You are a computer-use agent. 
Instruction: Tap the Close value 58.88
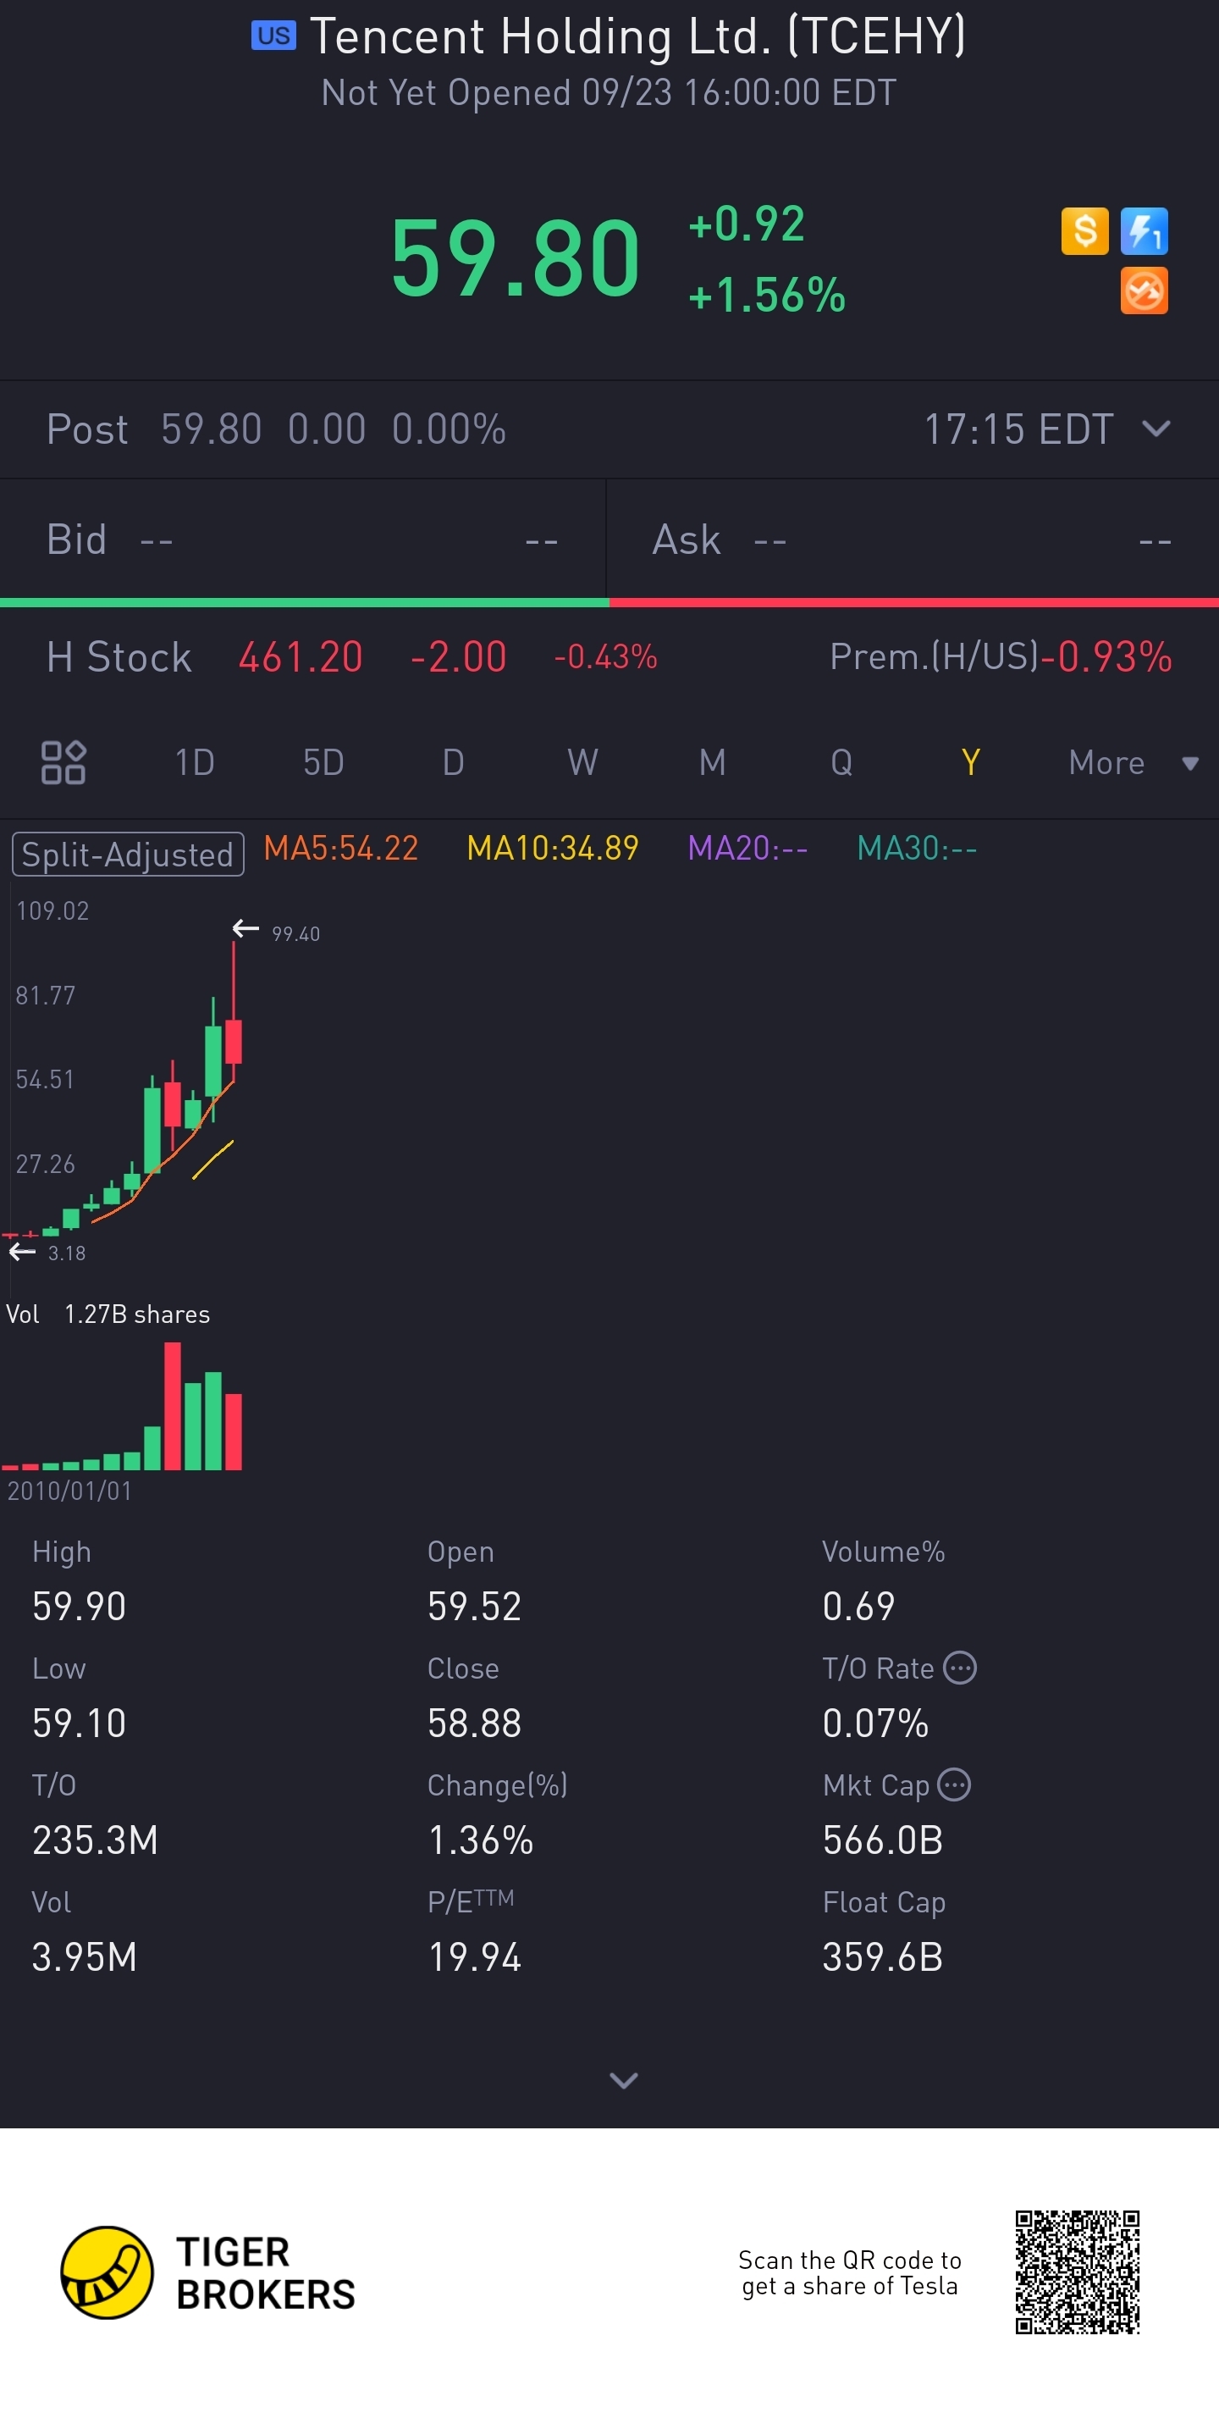click(x=474, y=1723)
